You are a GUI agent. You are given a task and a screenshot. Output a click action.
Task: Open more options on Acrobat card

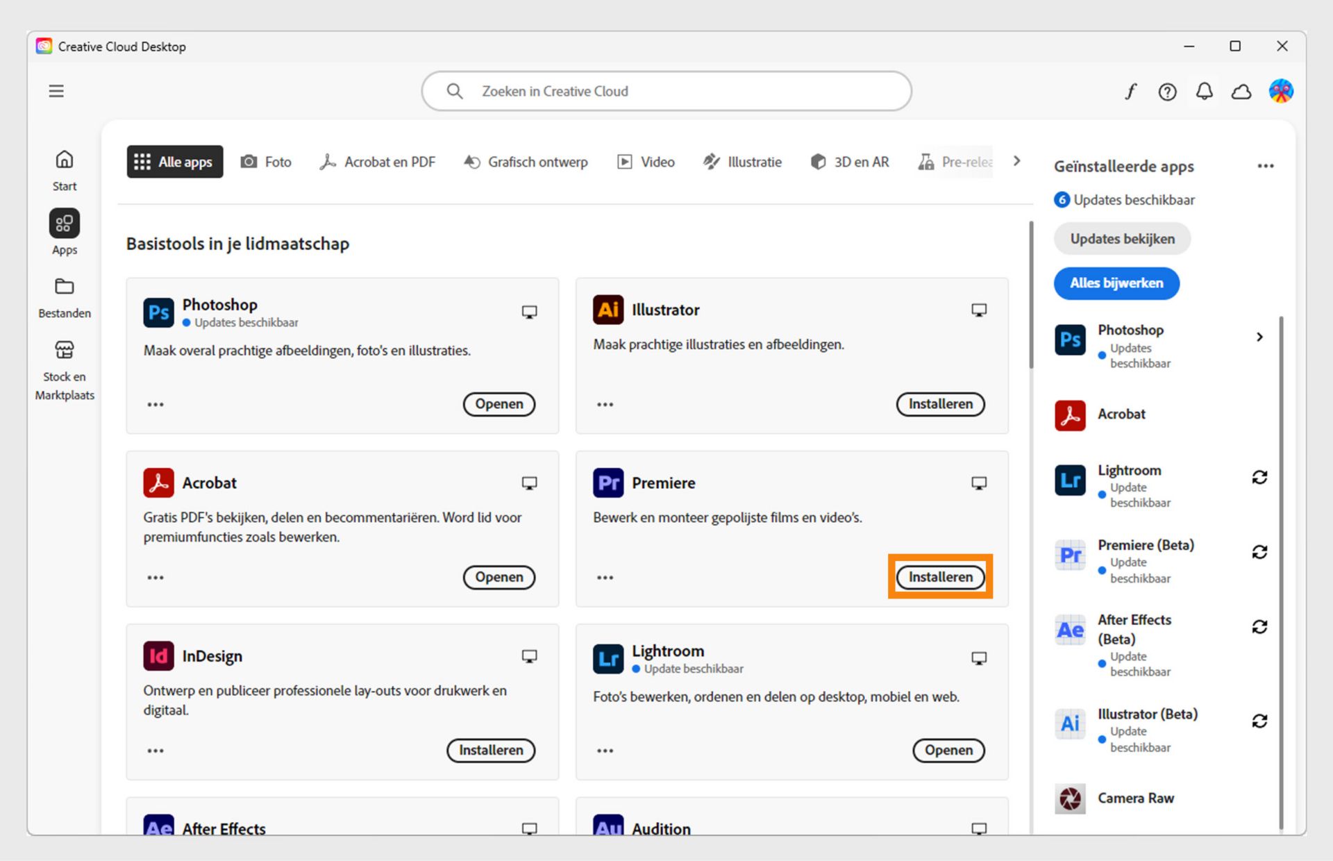156,577
